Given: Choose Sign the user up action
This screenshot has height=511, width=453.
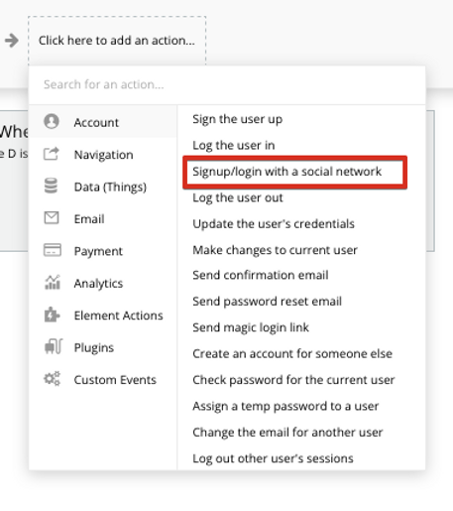Looking at the screenshot, I should click(x=238, y=119).
